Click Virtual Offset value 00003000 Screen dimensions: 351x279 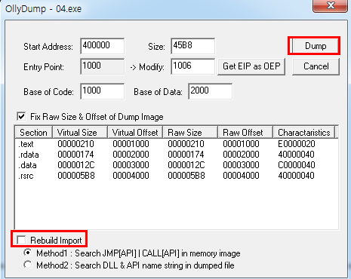[x=131, y=165]
